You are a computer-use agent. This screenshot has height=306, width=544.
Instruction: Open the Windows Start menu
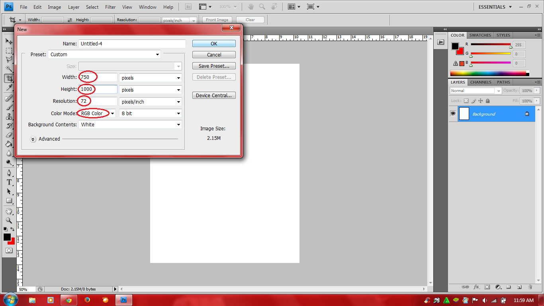pos(10,300)
